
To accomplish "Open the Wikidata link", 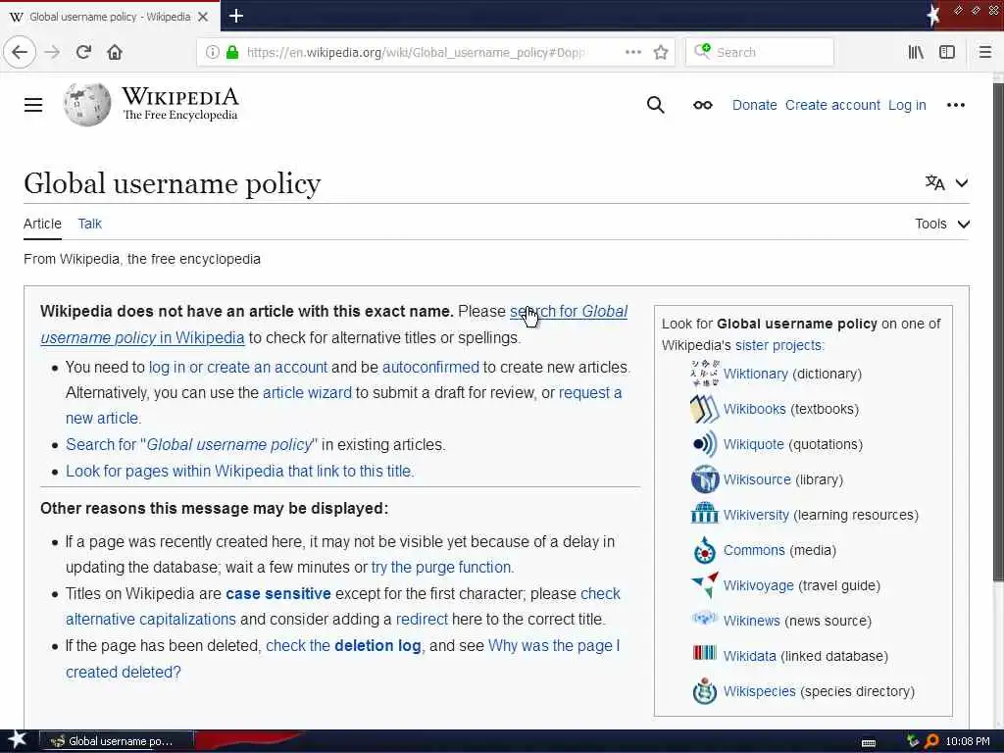I will 750,656.
